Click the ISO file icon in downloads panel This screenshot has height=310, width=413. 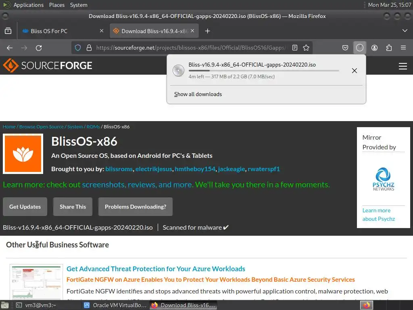click(x=178, y=71)
